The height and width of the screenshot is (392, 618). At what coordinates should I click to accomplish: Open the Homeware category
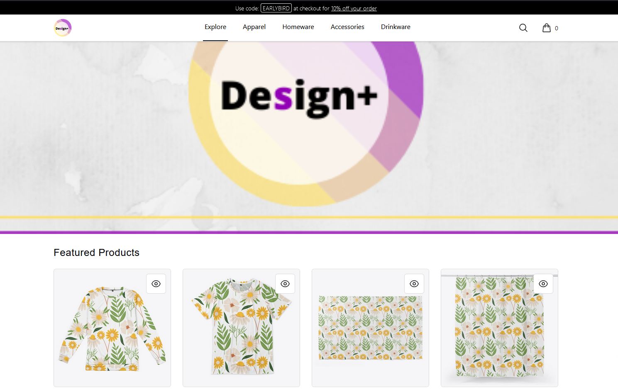click(x=298, y=27)
